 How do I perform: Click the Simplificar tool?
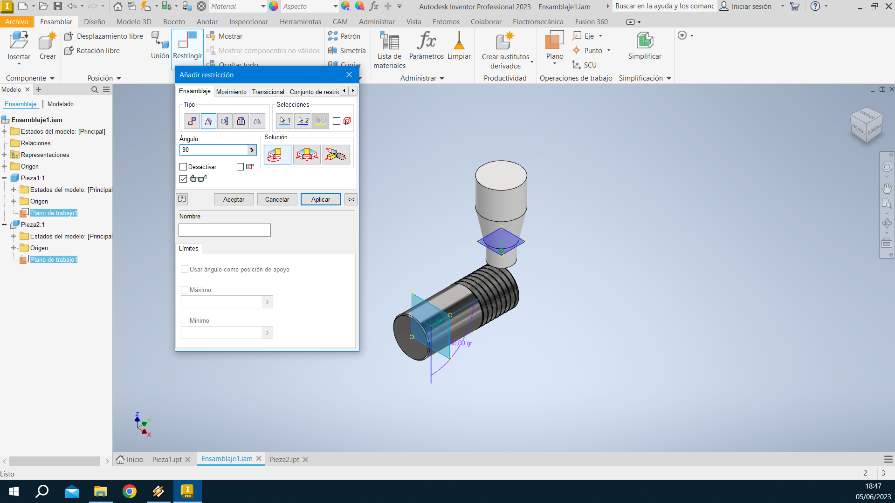(644, 47)
